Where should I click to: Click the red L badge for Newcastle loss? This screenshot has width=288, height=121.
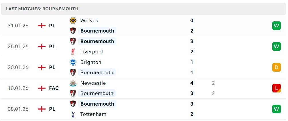click(x=276, y=88)
